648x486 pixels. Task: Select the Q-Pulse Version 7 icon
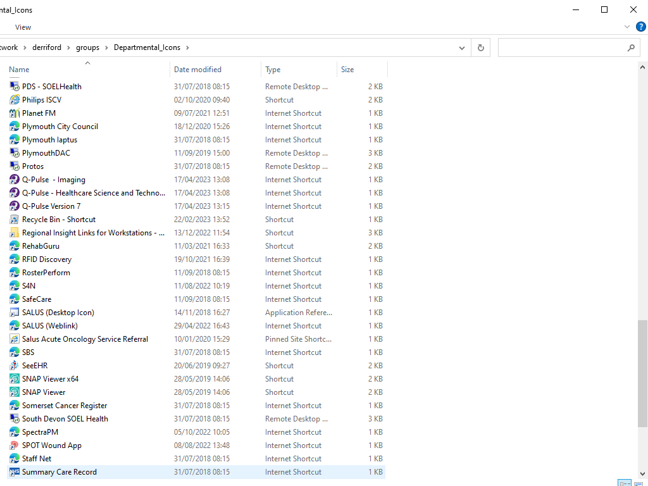click(x=15, y=206)
